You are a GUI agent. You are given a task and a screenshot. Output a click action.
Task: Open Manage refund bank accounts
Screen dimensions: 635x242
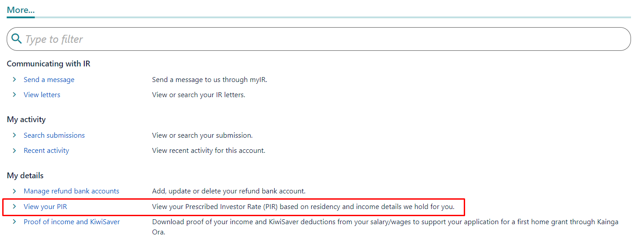coord(71,191)
